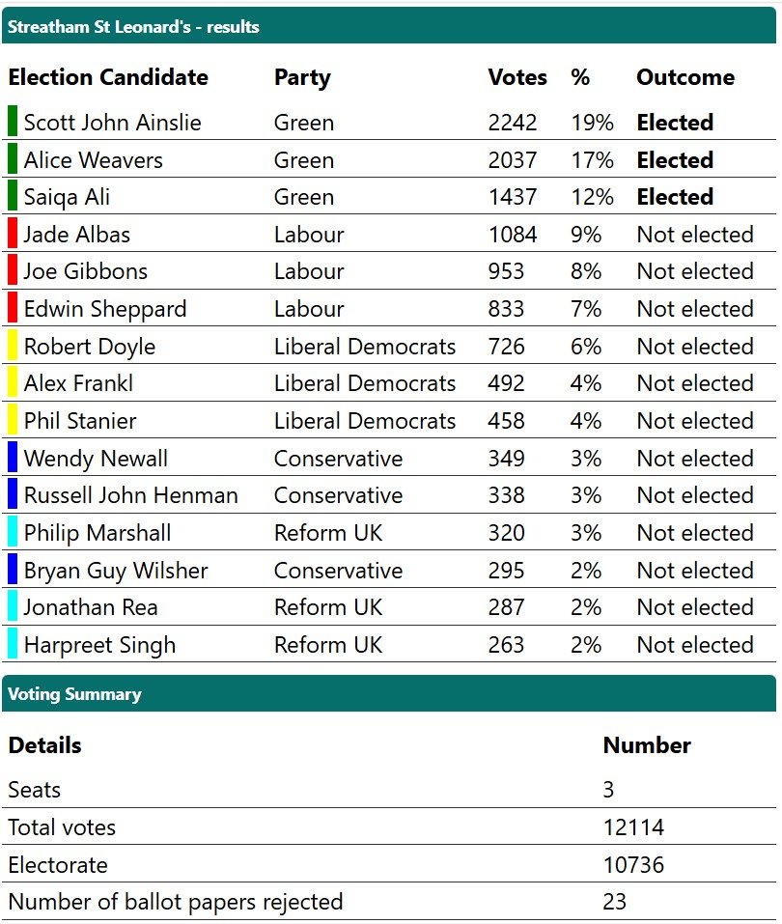The width and height of the screenshot is (782, 924).
Task: Click candidate name Alice Weavers
Action: click(x=93, y=159)
